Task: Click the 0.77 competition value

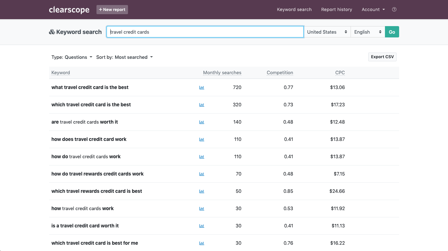Action: 288,87
